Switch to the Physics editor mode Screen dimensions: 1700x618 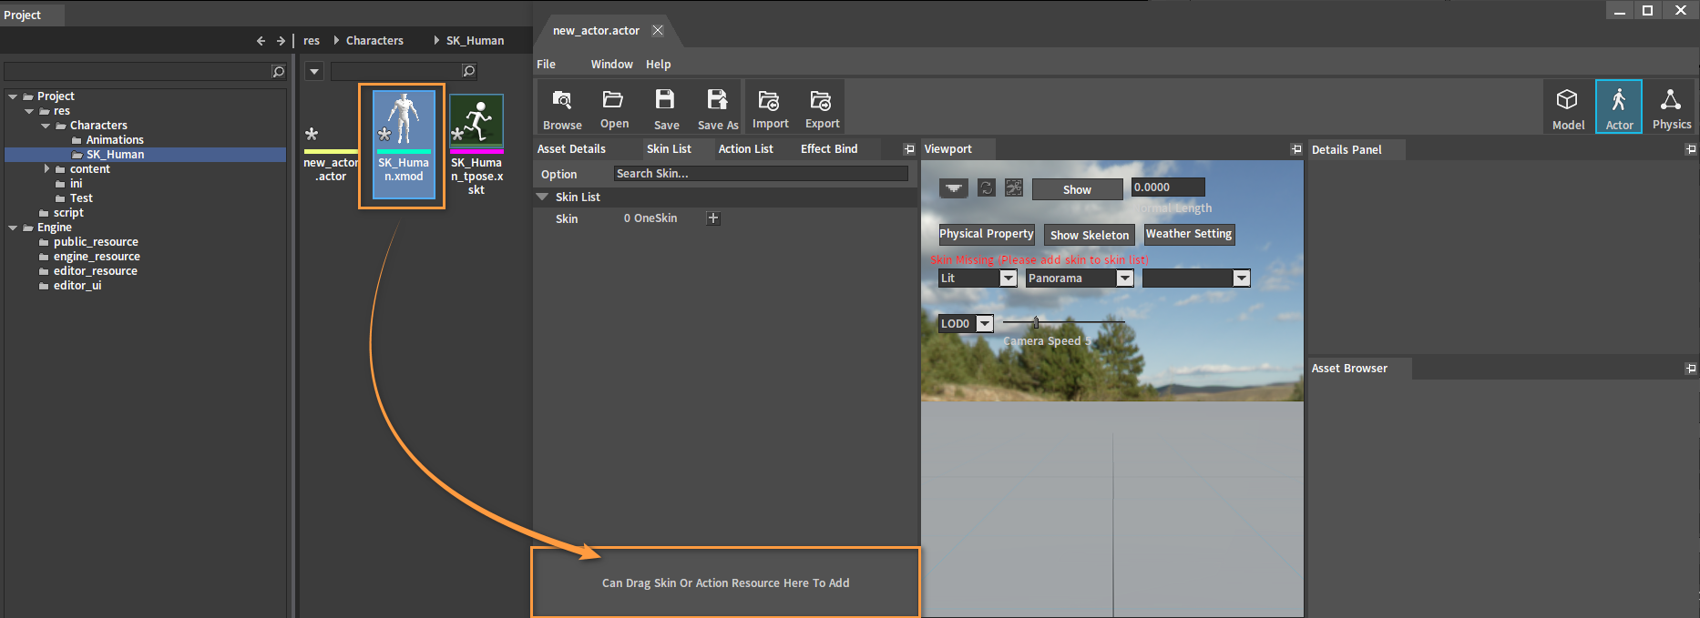point(1671,107)
